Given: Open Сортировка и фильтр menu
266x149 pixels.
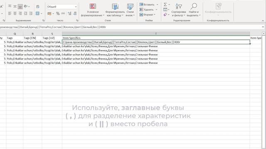Looking at the screenshot, I should 178,10.
